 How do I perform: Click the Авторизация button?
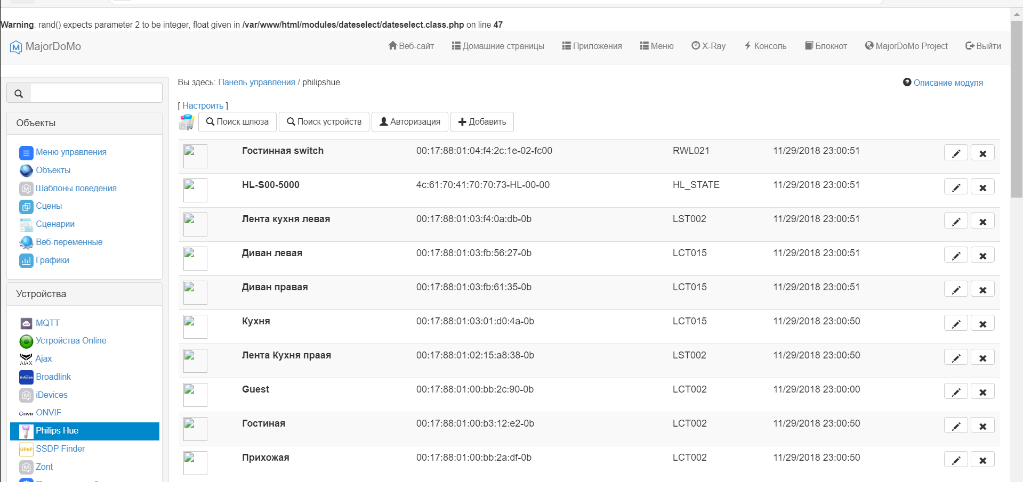[x=409, y=122]
